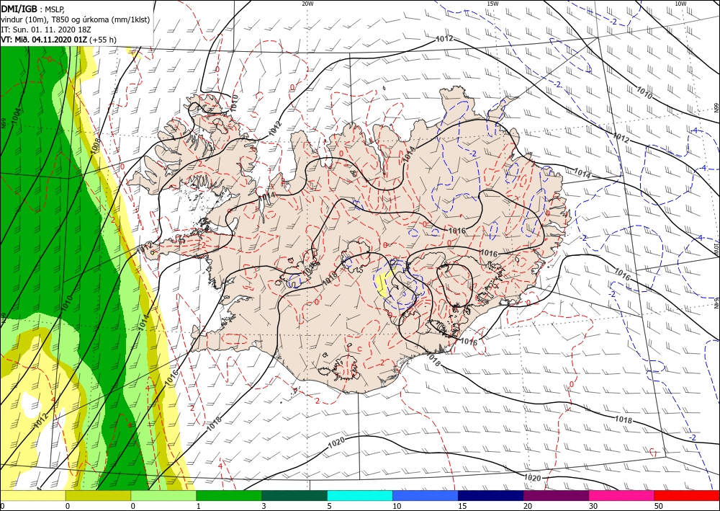Click the "1008" isobar label
720x511 pixels.
(95, 145)
